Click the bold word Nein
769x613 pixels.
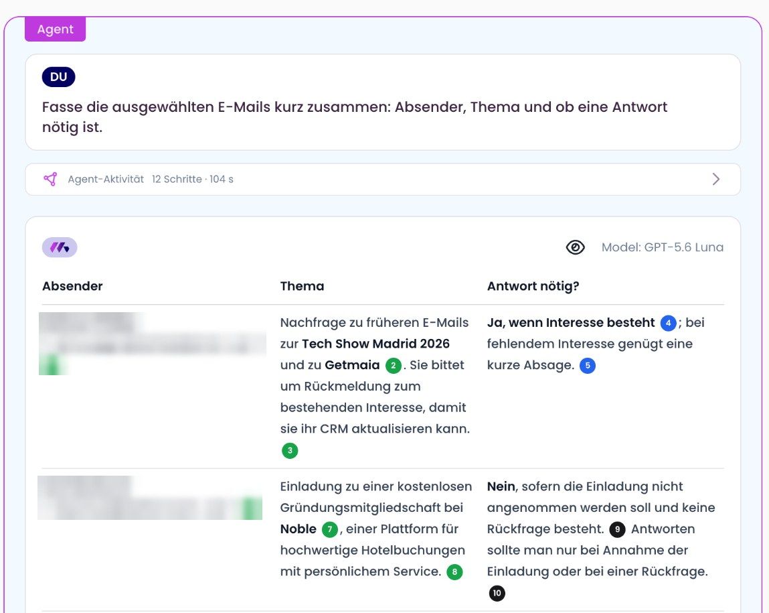(x=501, y=486)
